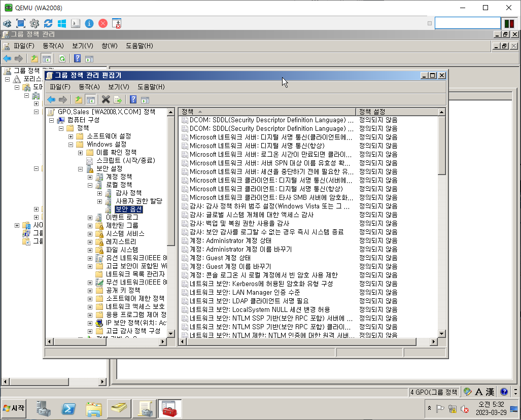Expand the 감사 정책 node
The image size is (521, 420).
99,193
